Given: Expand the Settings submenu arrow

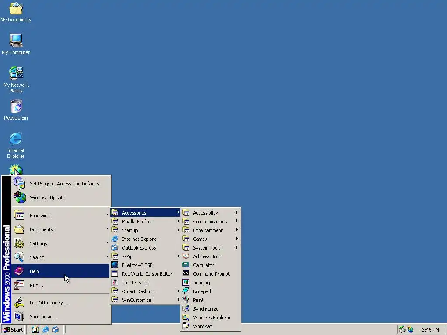Looking at the screenshot, I should coord(107,243).
